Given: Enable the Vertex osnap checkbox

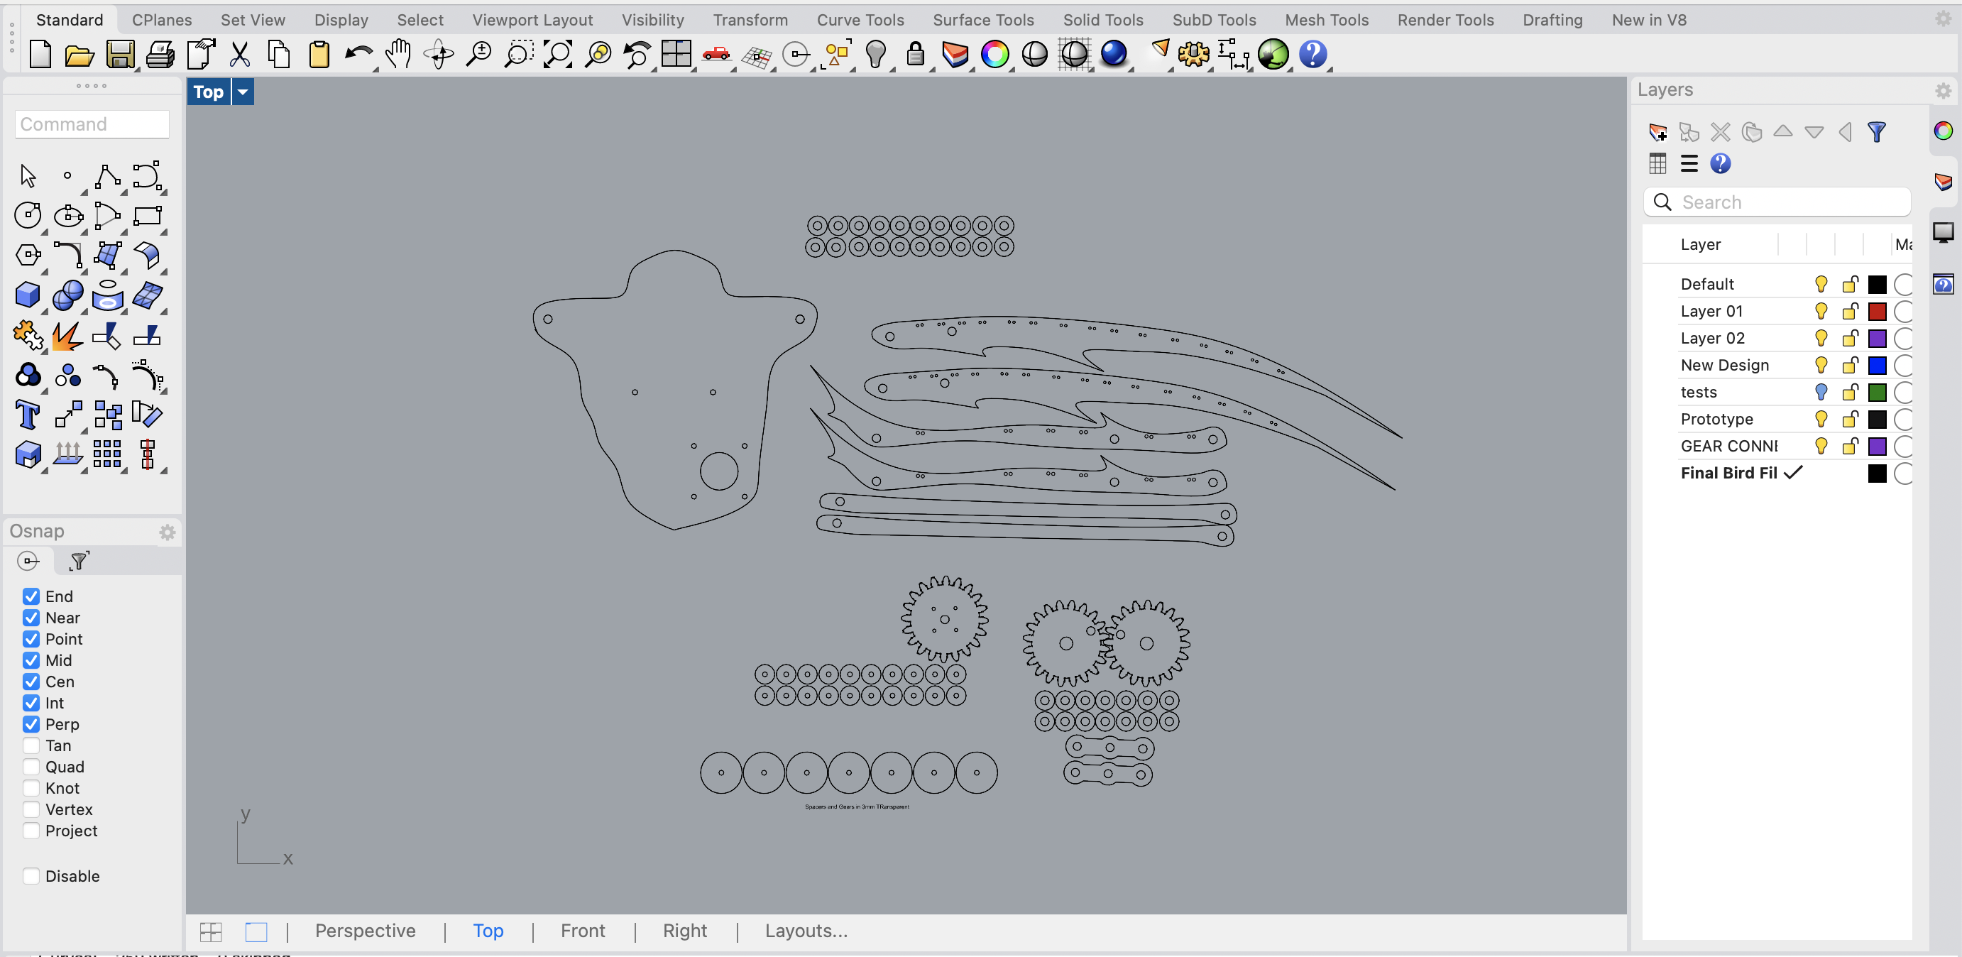Looking at the screenshot, I should click(31, 810).
